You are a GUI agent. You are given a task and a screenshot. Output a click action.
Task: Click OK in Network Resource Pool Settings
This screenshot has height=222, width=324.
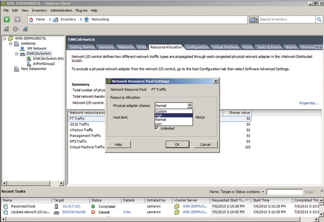pos(177,145)
